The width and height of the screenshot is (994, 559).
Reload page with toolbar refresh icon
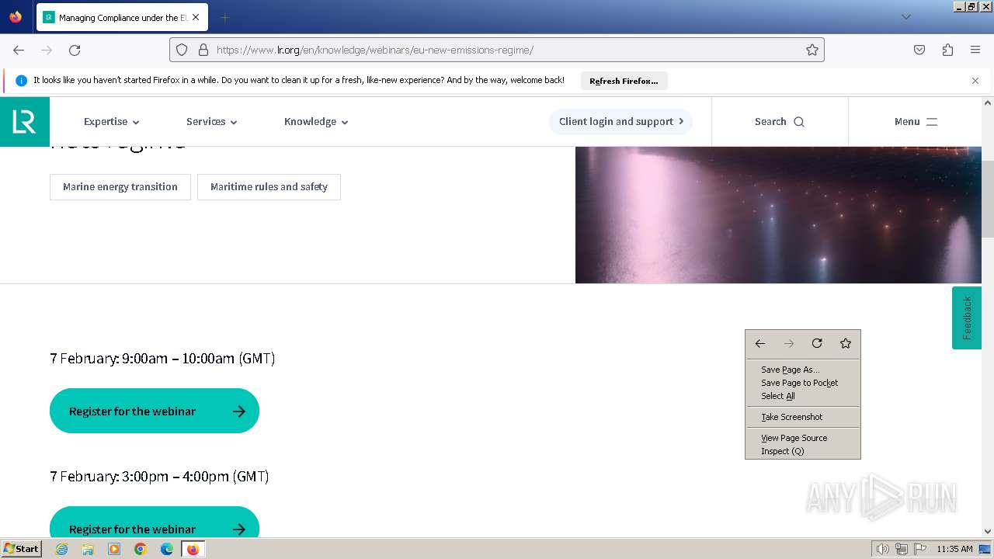(75, 50)
